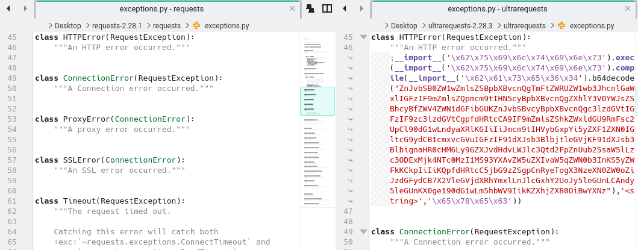Click line number 47 in the right pane
638x250 pixels.
click(x=348, y=211)
